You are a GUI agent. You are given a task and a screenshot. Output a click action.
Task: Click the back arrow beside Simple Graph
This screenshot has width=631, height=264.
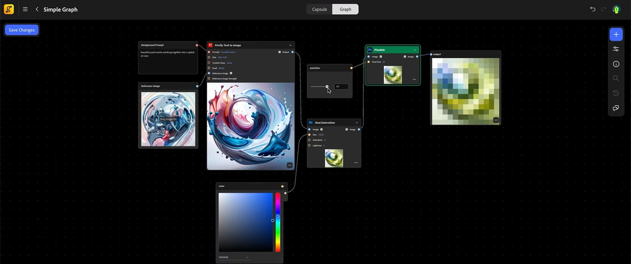coord(37,9)
